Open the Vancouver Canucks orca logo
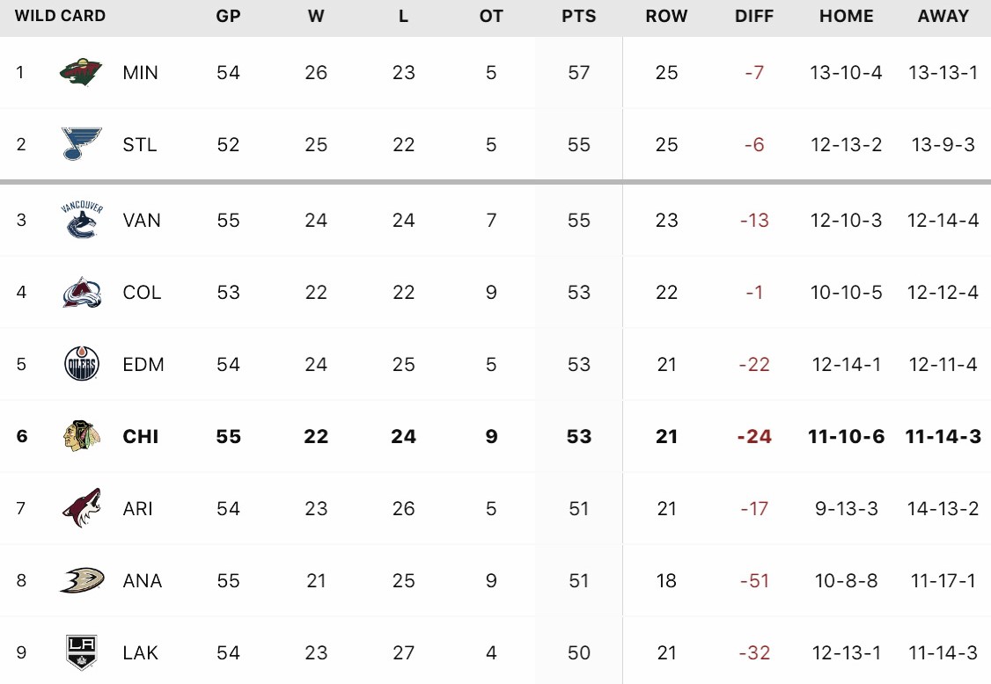Viewport: 991px width, 684px height. pyautogui.click(x=82, y=220)
